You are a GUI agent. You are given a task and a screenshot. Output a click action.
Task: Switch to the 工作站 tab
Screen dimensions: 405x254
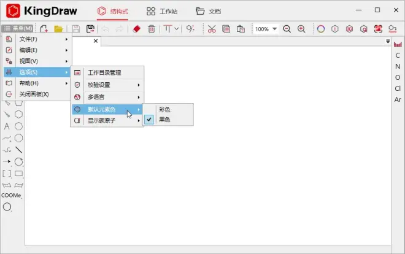163,11
